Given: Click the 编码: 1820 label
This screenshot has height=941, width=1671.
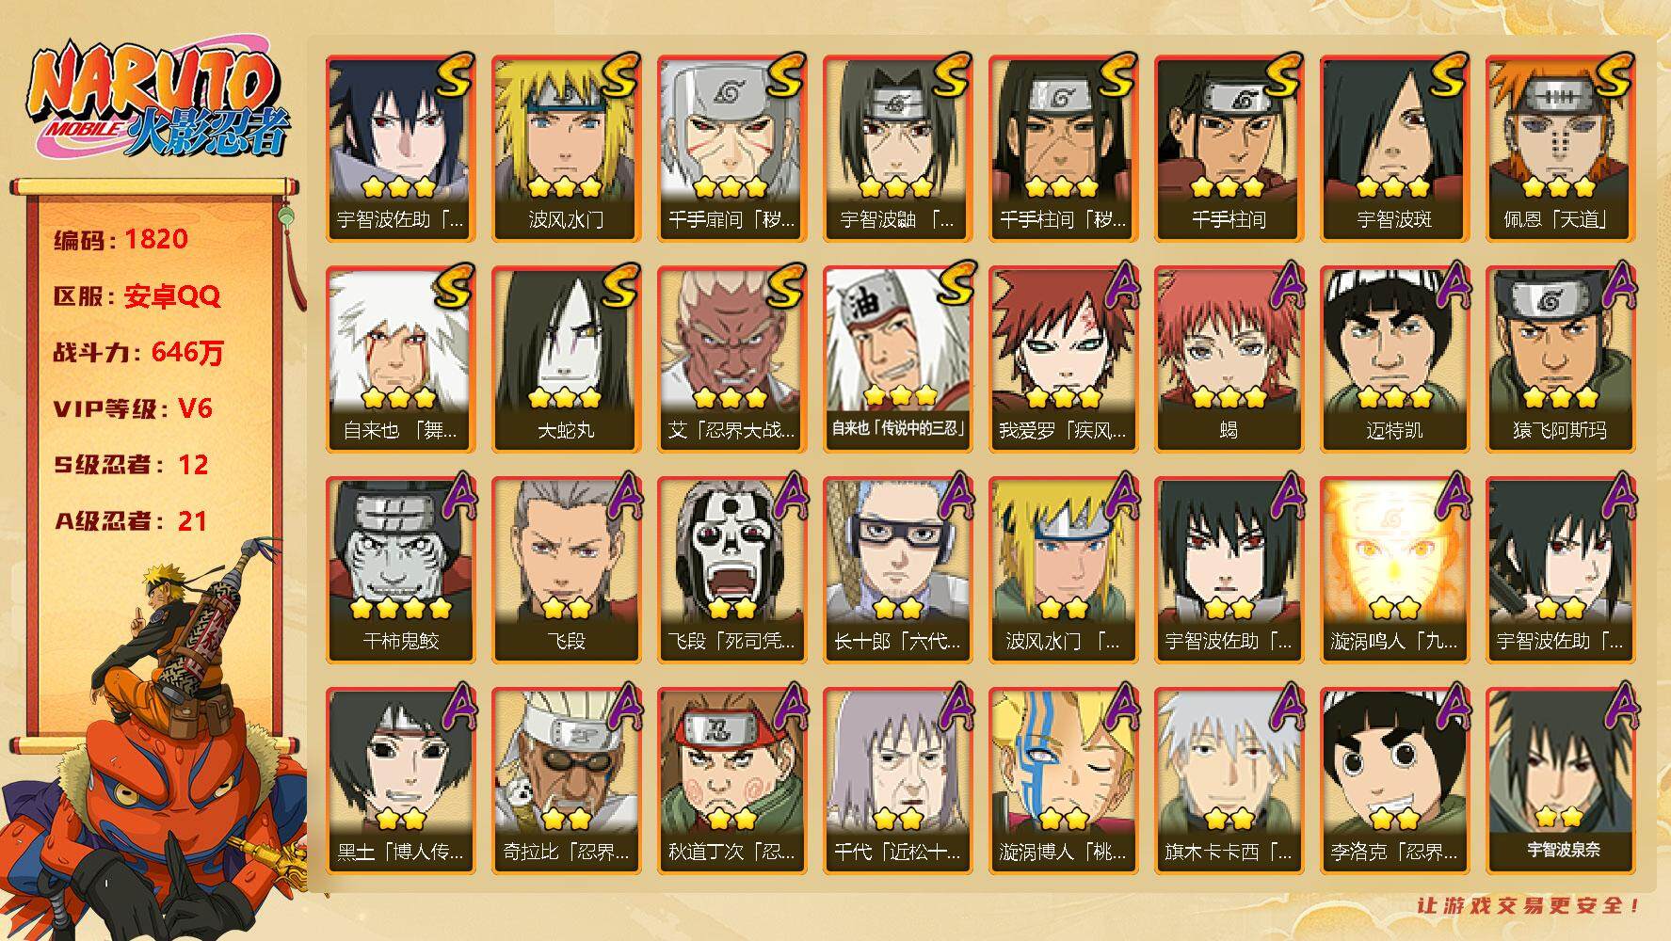Looking at the screenshot, I should coord(121,239).
